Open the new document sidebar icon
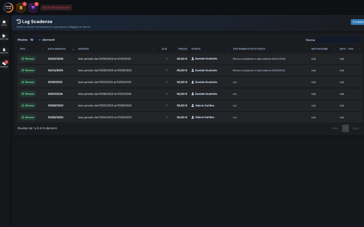The image size is (364, 227). coord(4,51)
